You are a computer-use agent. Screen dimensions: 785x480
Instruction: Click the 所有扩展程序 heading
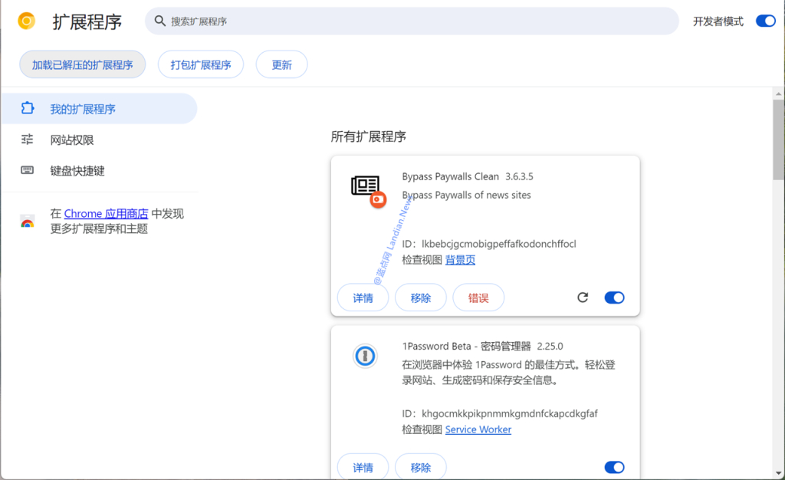pos(369,136)
